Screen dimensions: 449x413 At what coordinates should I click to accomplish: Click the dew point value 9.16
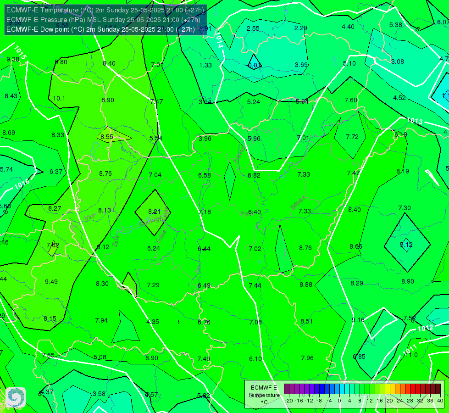358,320
